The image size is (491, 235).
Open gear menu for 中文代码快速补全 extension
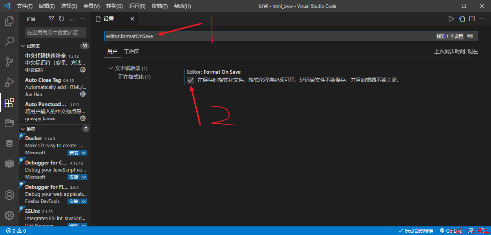tap(83, 70)
